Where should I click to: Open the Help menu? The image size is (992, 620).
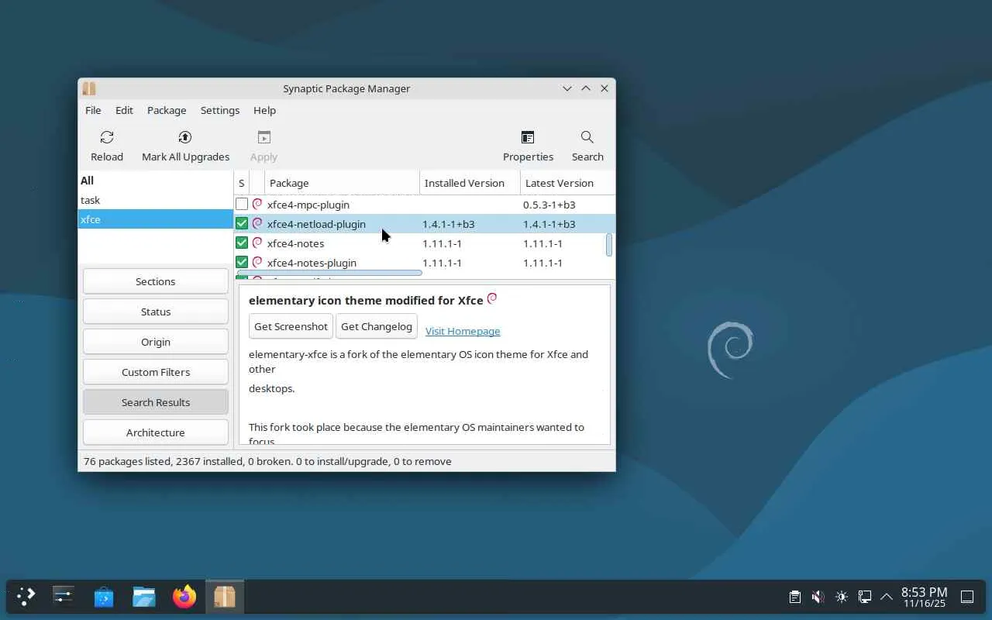264,110
